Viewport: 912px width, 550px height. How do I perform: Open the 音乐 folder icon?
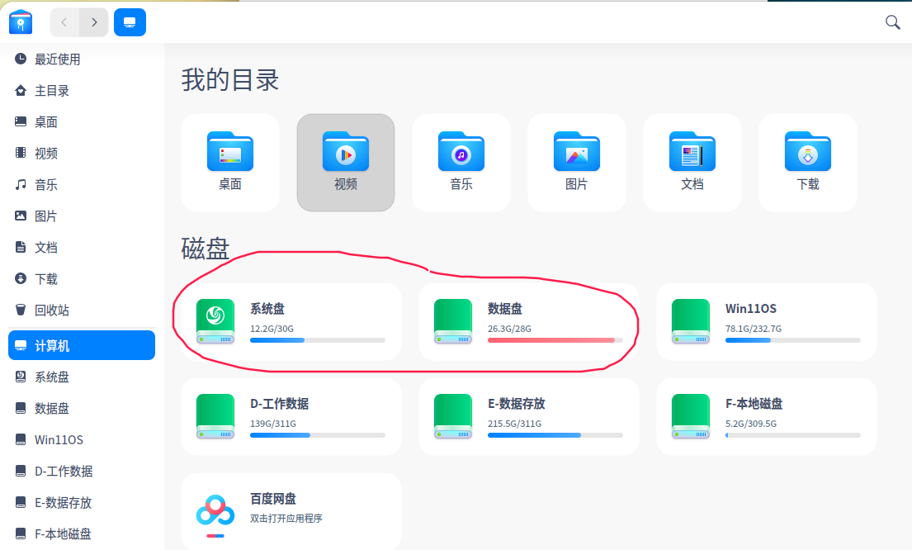click(x=461, y=153)
